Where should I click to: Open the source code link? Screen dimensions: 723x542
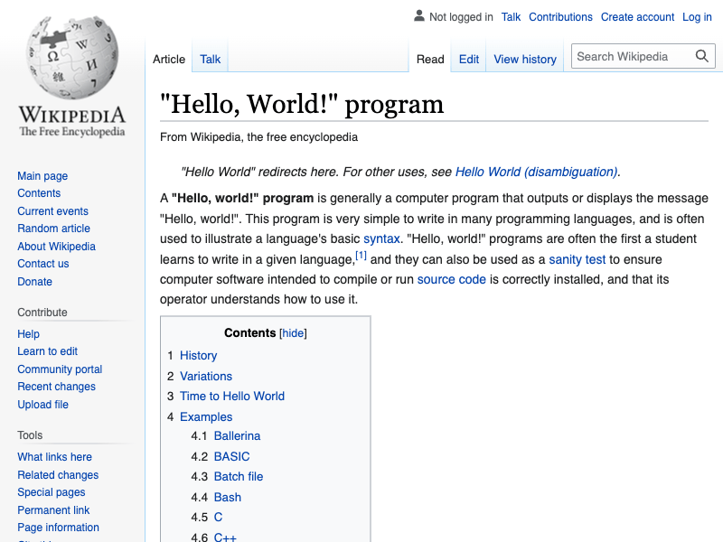pos(451,280)
